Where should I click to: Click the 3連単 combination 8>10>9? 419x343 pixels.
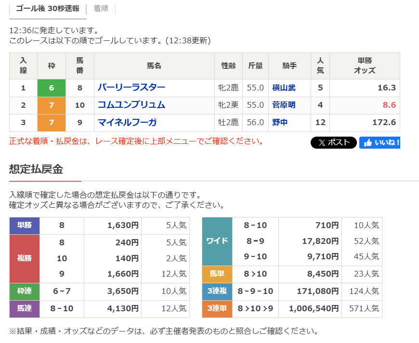pyautogui.click(x=255, y=308)
